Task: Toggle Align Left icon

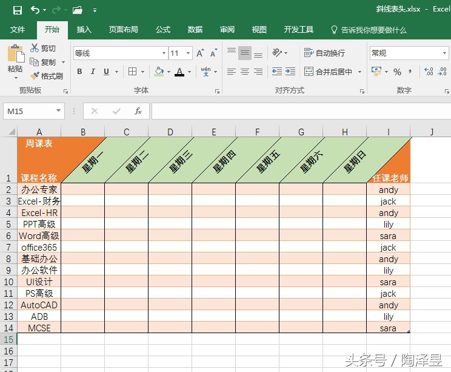Action: (x=231, y=72)
